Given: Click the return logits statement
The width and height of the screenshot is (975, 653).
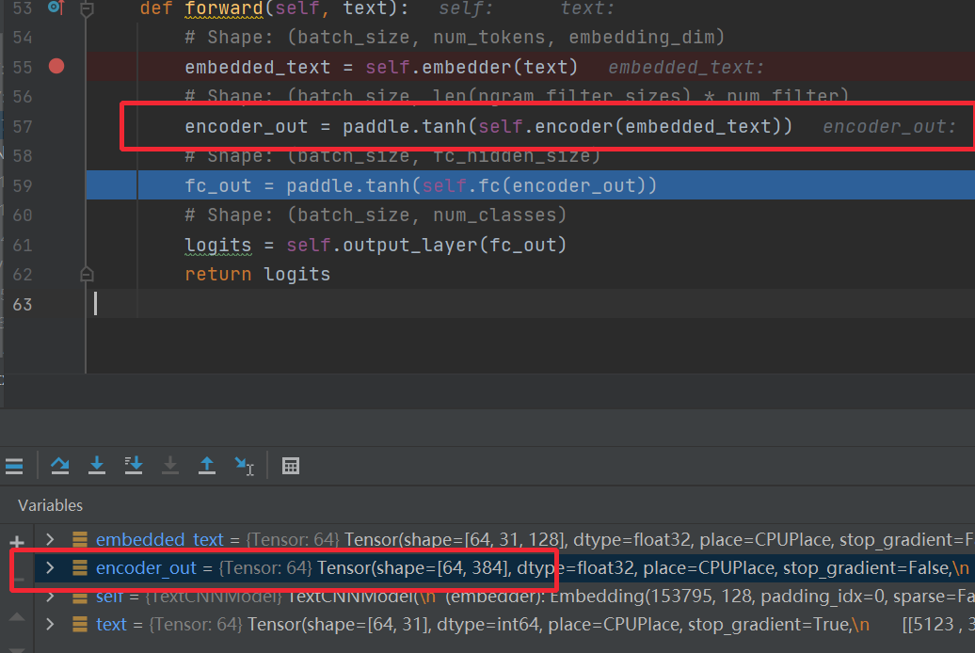Looking at the screenshot, I should [258, 274].
